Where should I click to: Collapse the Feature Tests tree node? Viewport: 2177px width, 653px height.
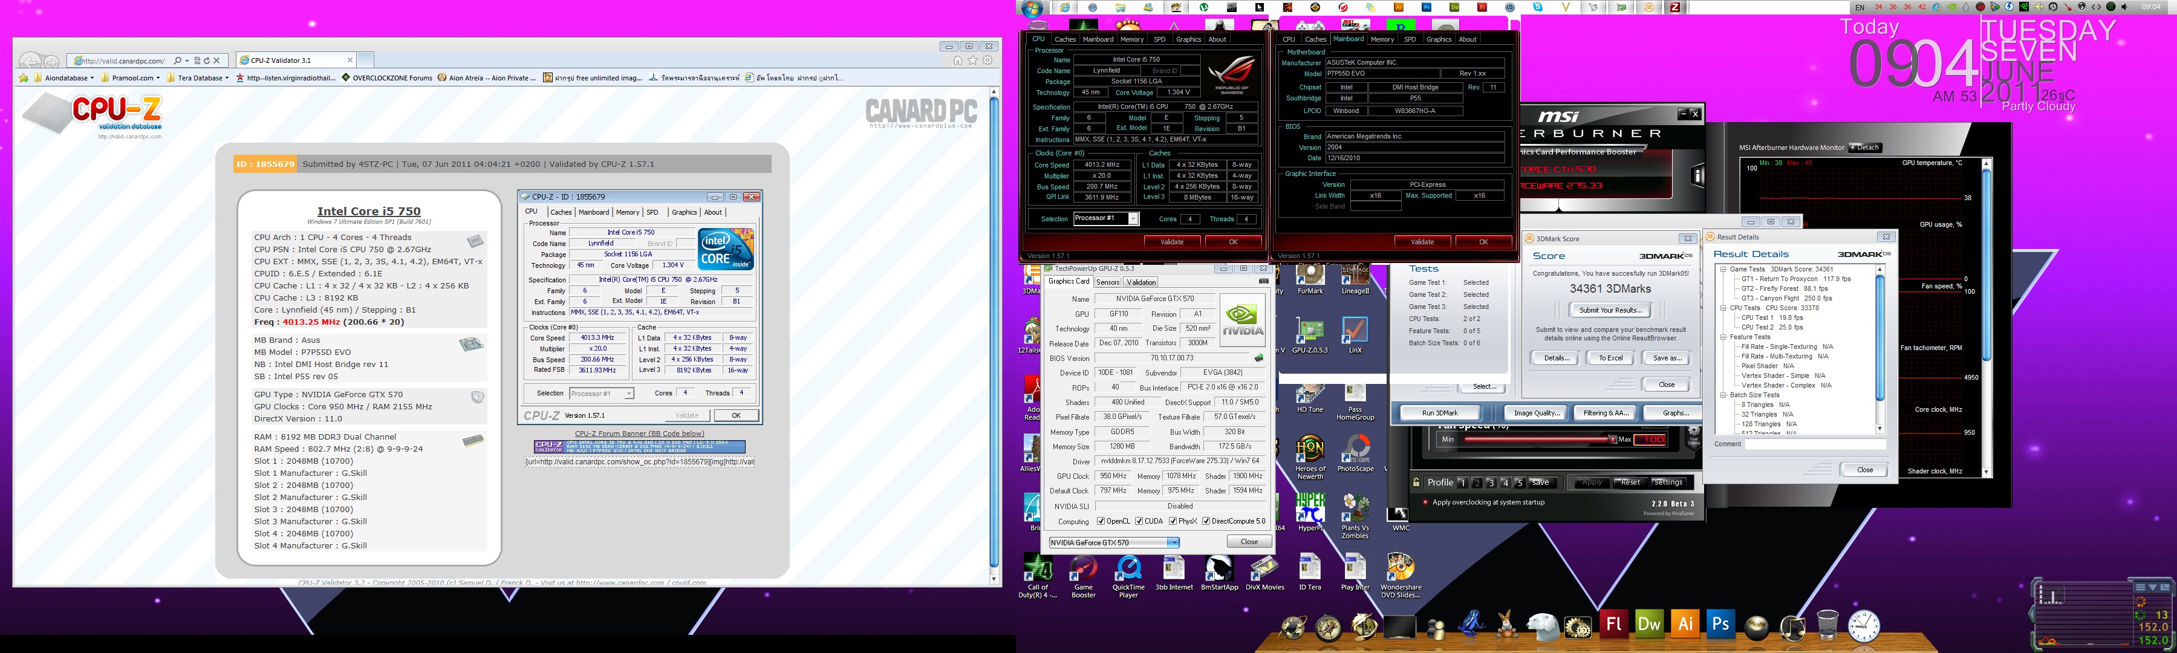(1723, 337)
